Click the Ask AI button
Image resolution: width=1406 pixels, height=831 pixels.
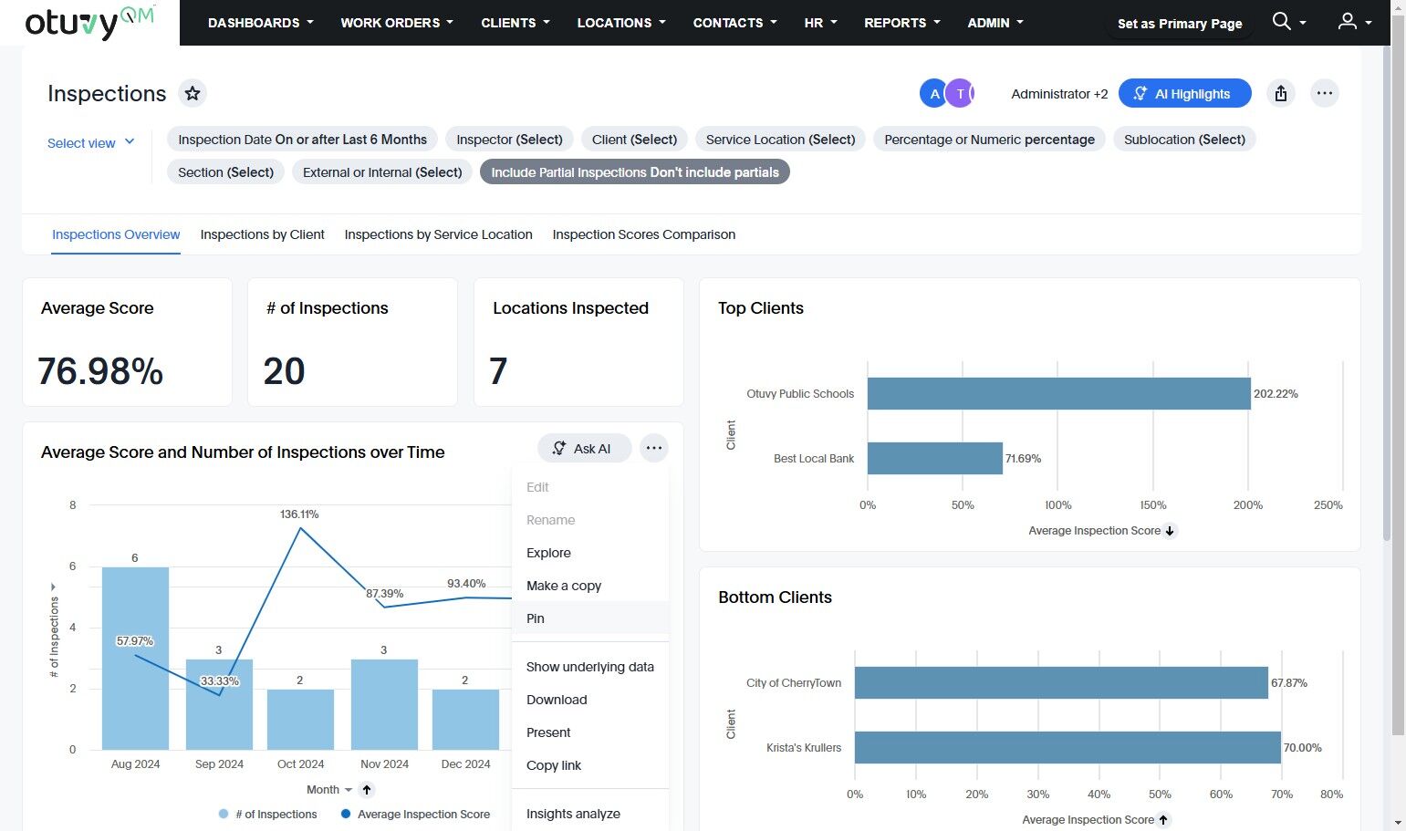[x=584, y=448]
